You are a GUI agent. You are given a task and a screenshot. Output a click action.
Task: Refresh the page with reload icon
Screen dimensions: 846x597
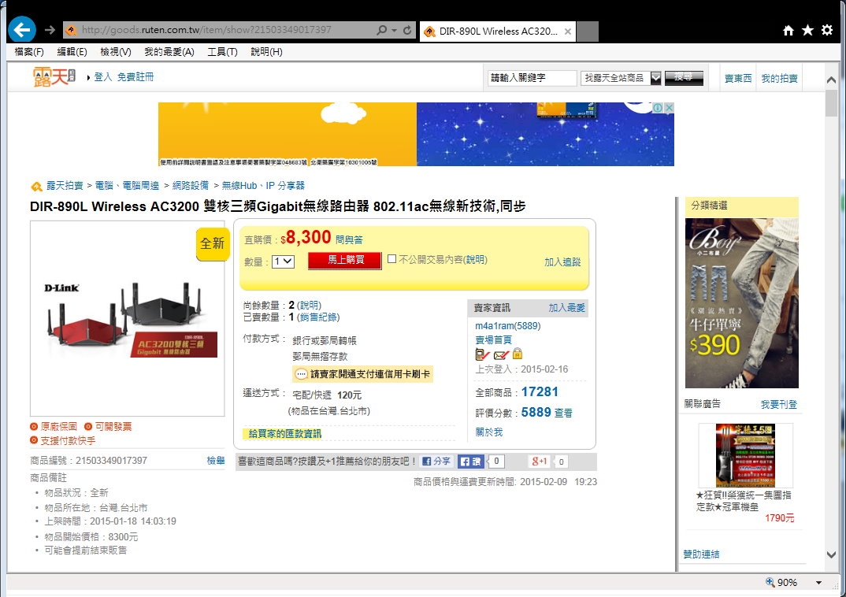(407, 30)
